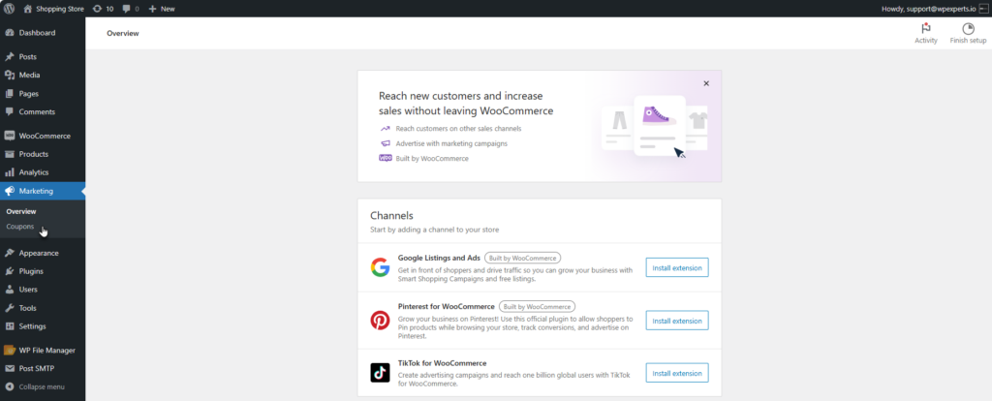Open the Plugins menu label

pyautogui.click(x=31, y=271)
